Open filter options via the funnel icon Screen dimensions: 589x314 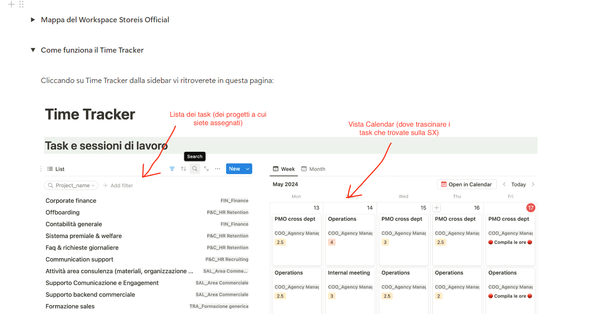tap(172, 168)
